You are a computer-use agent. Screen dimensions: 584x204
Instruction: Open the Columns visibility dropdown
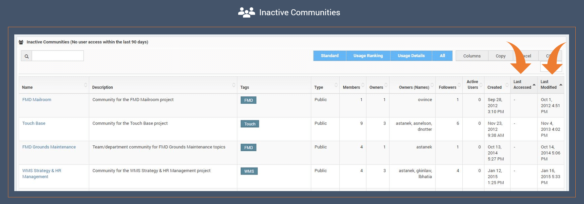pyautogui.click(x=472, y=56)
